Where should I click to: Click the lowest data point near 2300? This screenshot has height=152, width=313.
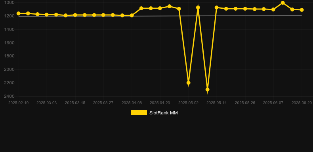click(x=207, y=89)
